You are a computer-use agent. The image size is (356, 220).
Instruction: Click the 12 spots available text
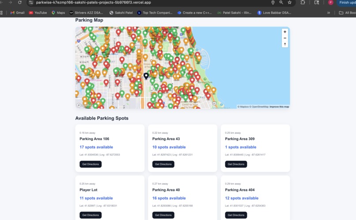pos(242,198)
